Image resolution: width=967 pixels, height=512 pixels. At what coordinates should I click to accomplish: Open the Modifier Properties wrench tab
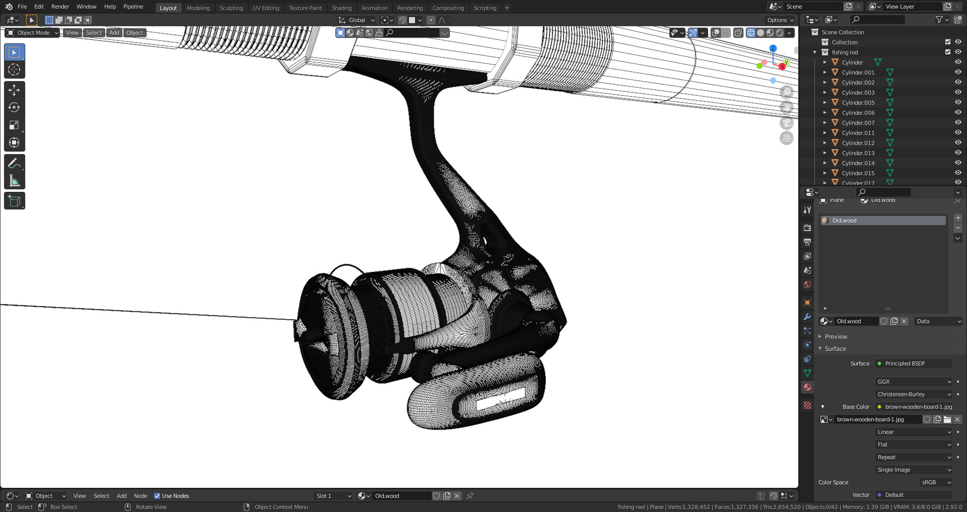(807, 318)
